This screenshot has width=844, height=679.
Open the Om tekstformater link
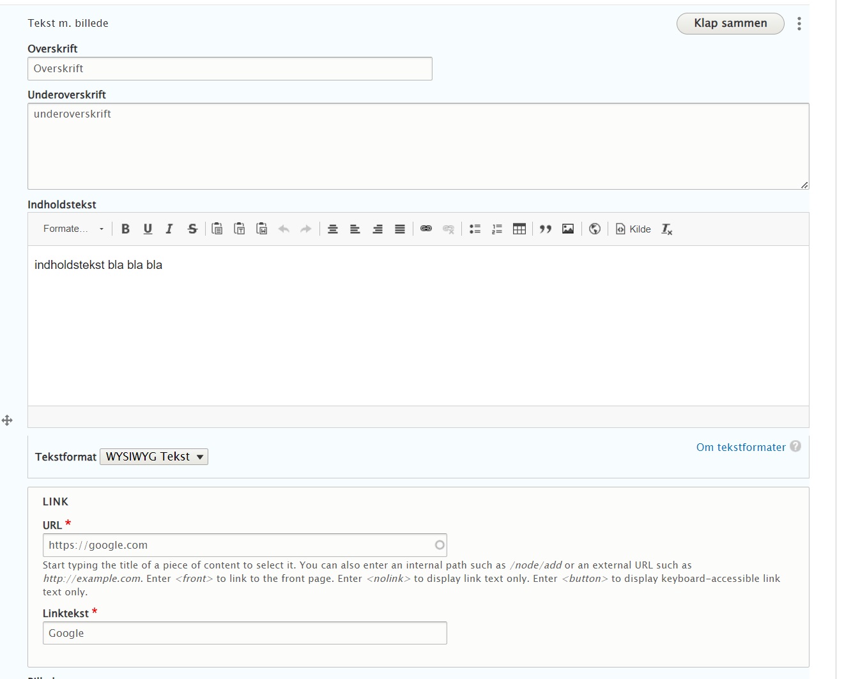point(740,447)
